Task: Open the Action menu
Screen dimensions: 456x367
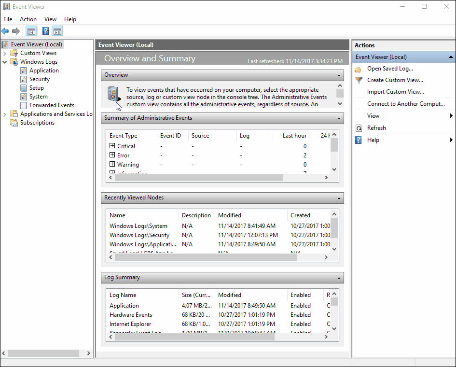Action: (x=28, y=19)
